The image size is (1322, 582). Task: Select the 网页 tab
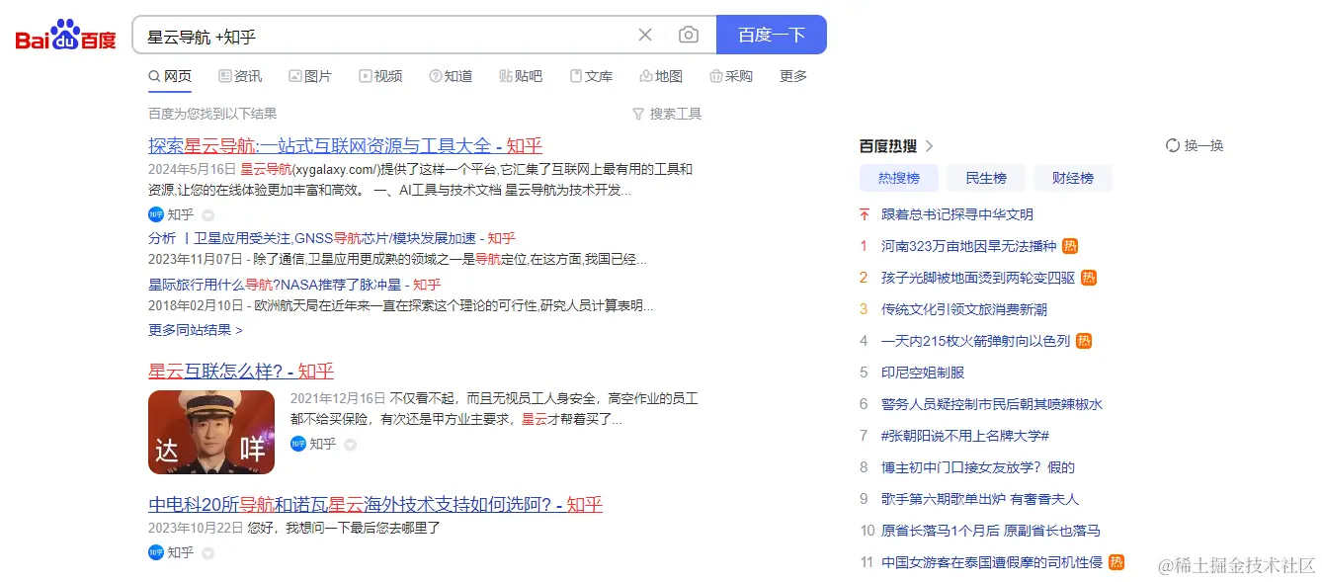pos(170,76)
